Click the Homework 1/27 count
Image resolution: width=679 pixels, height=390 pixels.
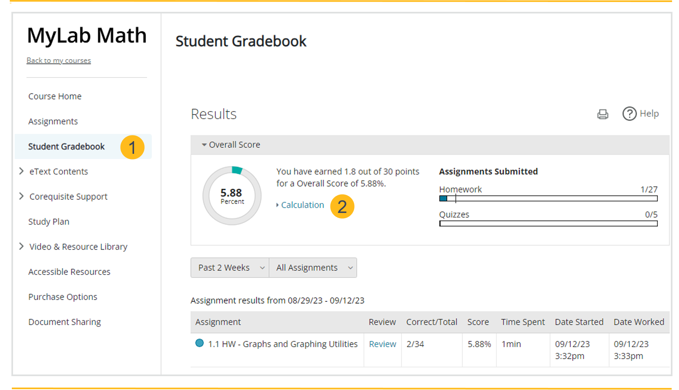pyautogui.click(x=649, y=189)
